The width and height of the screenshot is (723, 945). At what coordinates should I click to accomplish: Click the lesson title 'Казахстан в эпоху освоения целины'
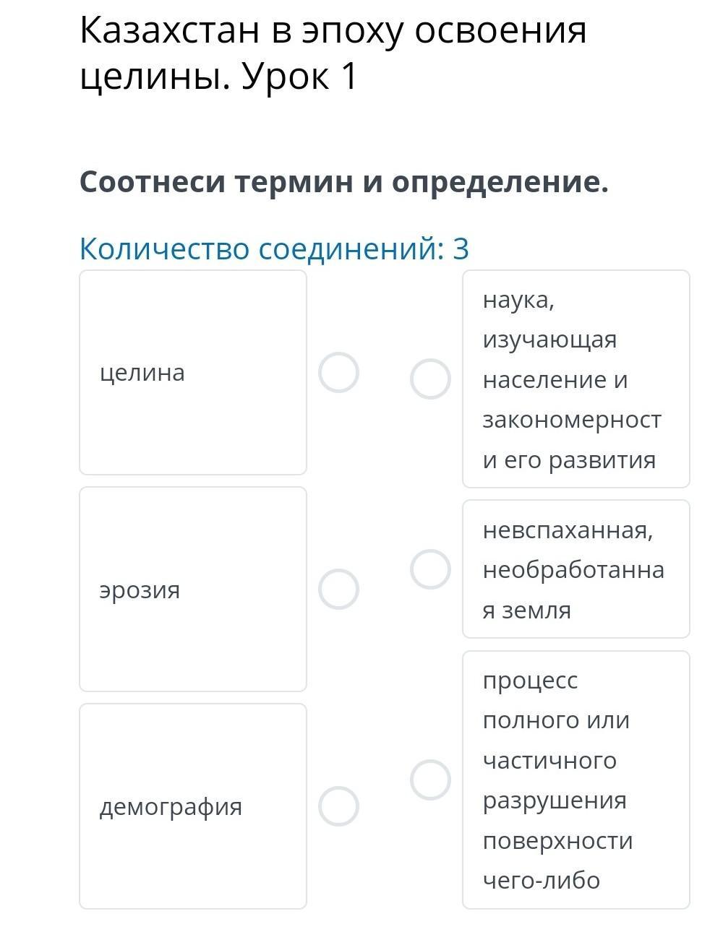(x=333, y=32)
